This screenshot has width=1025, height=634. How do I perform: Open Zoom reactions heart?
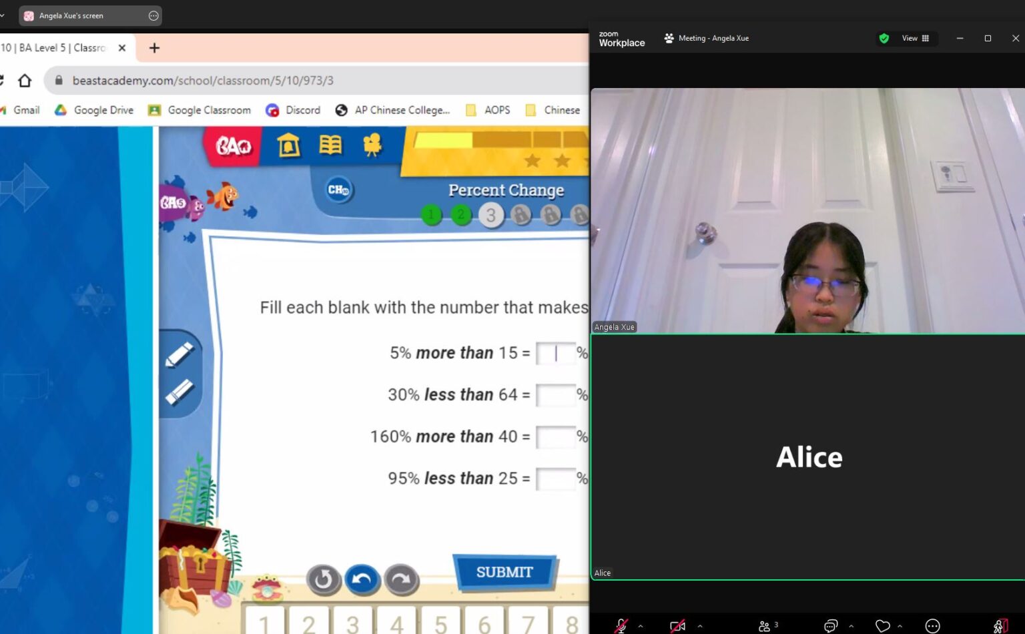click(x=882, y=626)
